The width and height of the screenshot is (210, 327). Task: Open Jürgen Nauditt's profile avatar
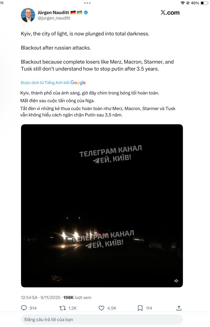pos(28,15)
